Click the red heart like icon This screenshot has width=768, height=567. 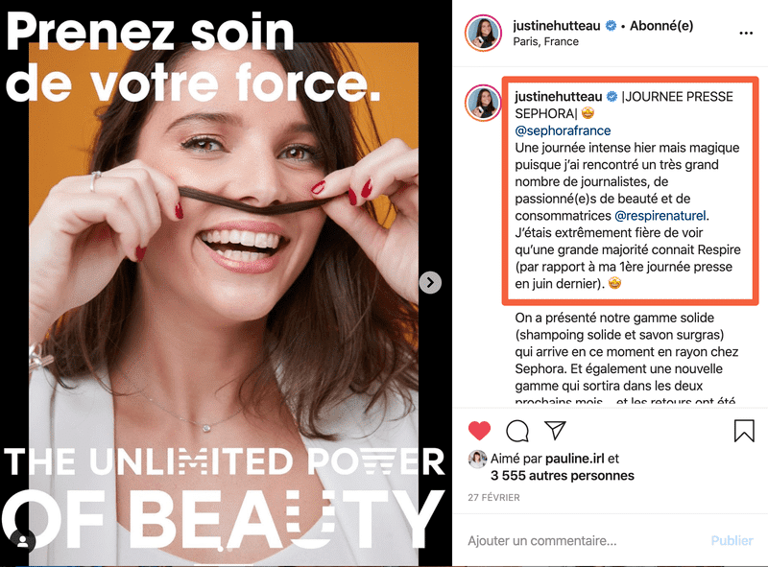coord(479,431)
